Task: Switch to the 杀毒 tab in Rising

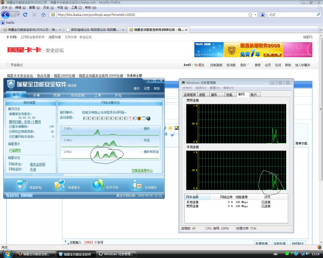Action: pos(36,95)
